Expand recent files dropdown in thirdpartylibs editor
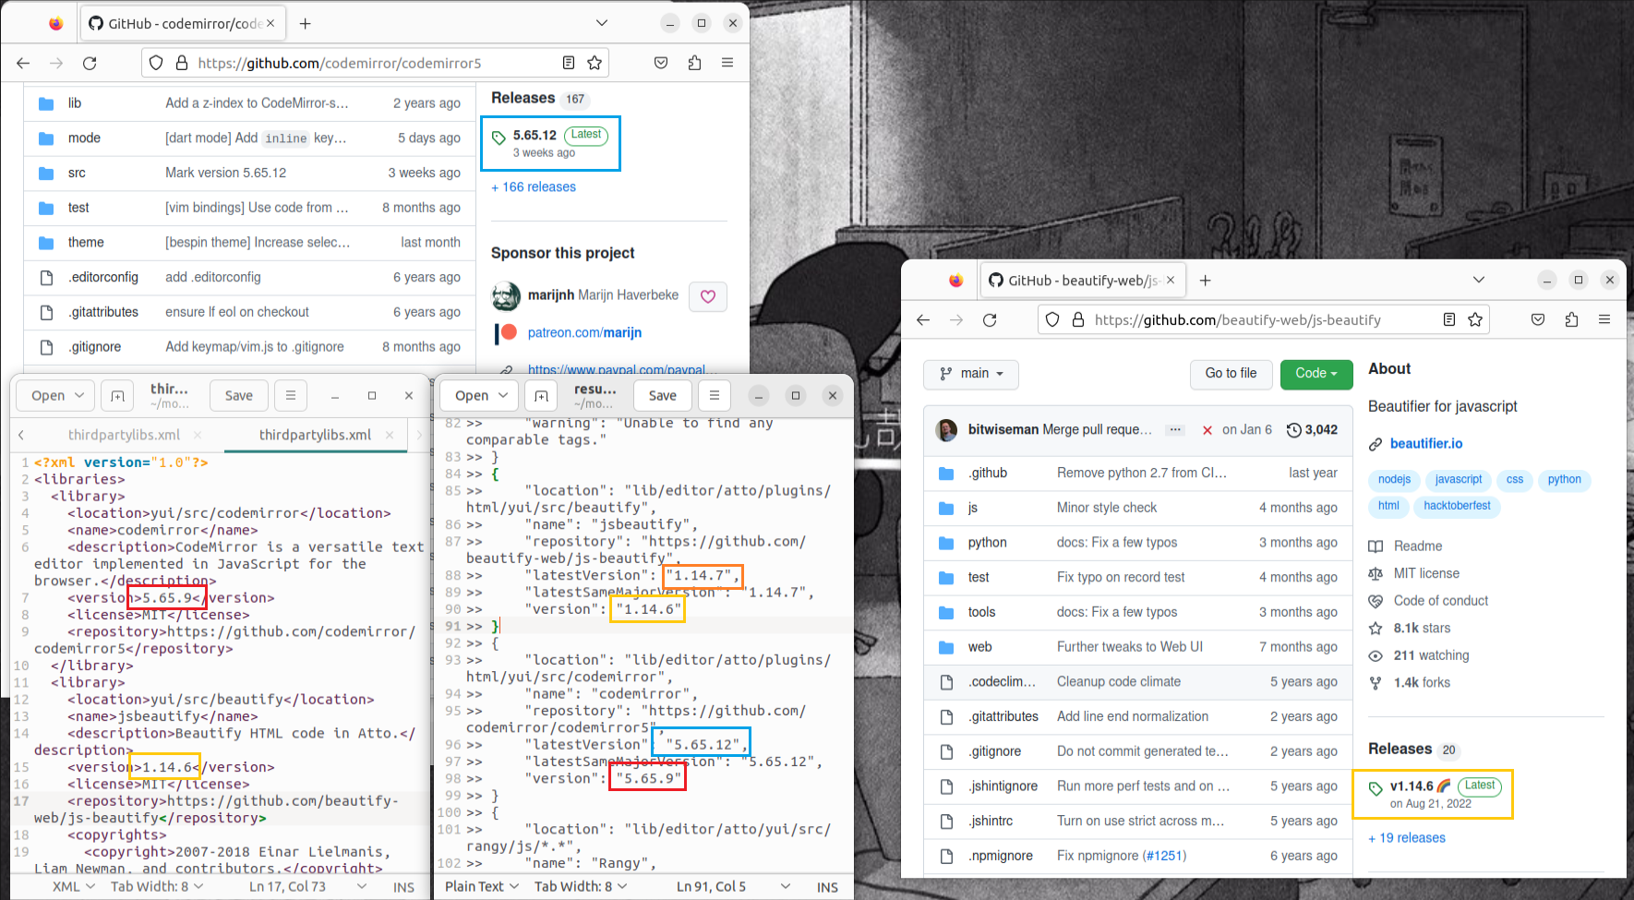This screenshot has height=900, width=1634. click(80, 395)
